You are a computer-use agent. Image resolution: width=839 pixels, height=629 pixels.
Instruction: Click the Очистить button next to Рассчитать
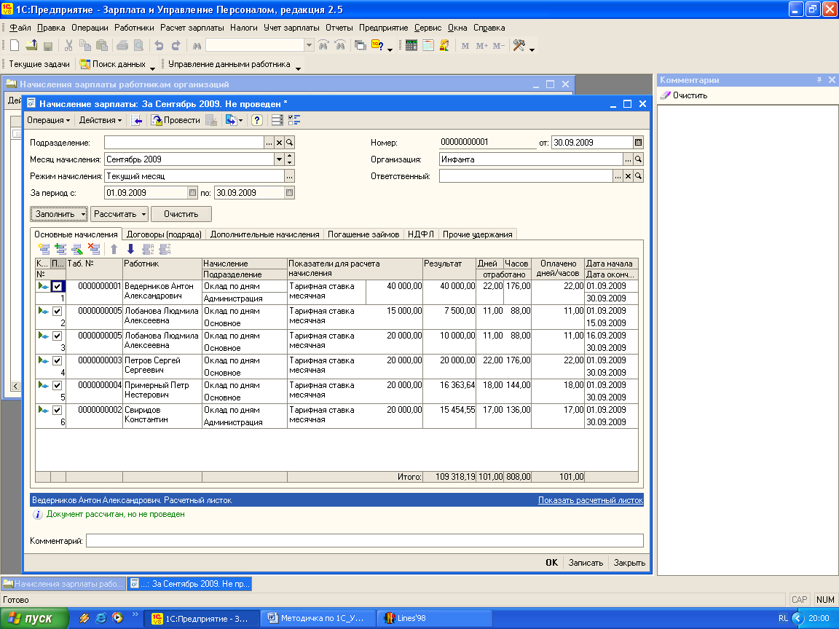181,214
